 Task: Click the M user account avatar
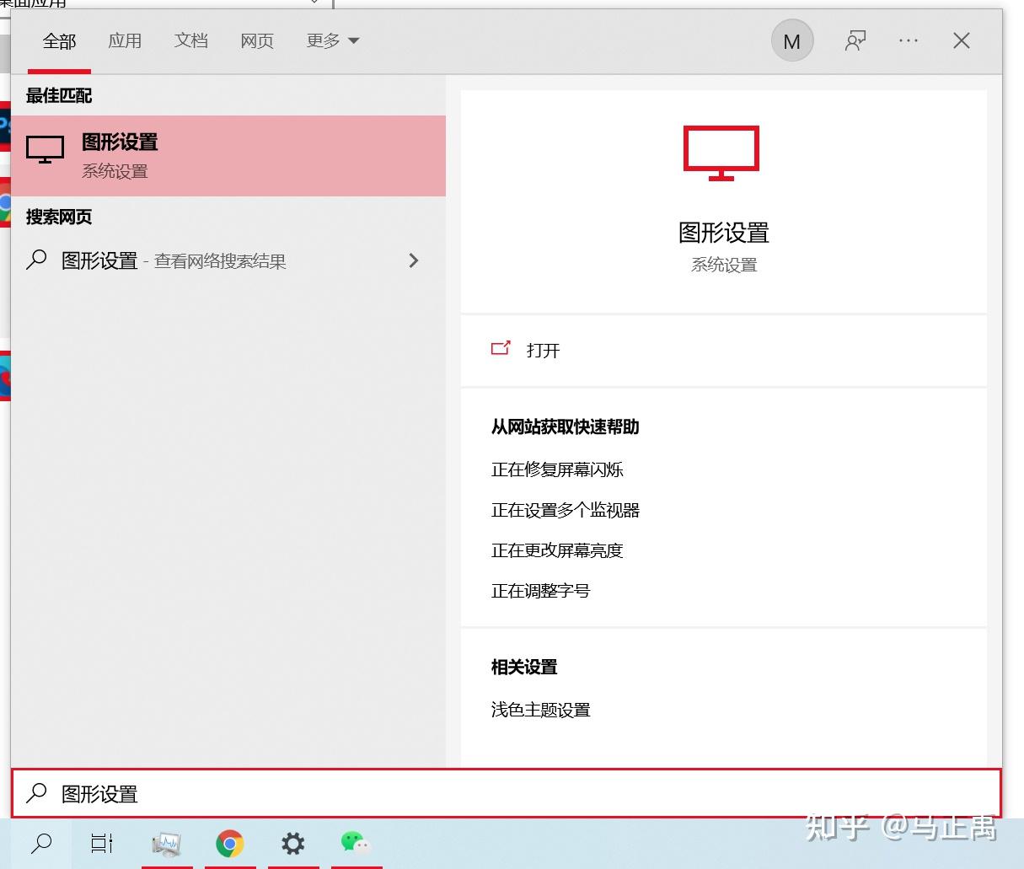792,40
